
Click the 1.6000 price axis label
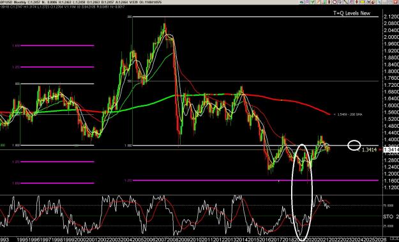(x=391, y=105)
